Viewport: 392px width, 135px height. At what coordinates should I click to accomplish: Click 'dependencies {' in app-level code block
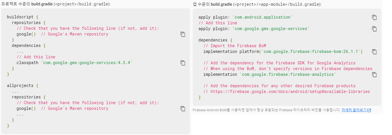click(x=215, y=40)
